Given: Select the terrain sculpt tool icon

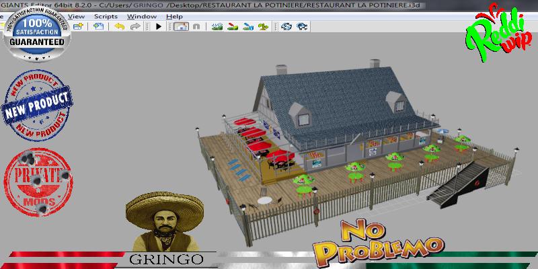Looking at the screenshot, I should [217, 27].
